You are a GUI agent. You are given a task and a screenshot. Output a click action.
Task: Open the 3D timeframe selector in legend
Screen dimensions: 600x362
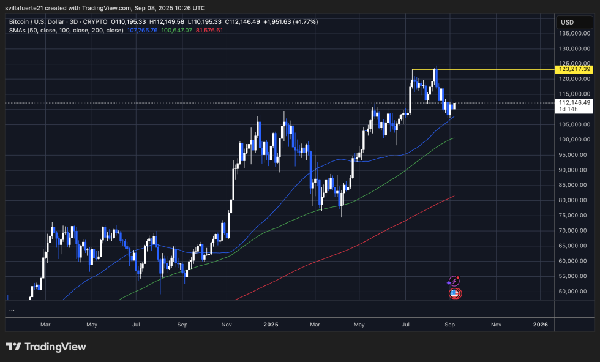click(x=72, y=21)
